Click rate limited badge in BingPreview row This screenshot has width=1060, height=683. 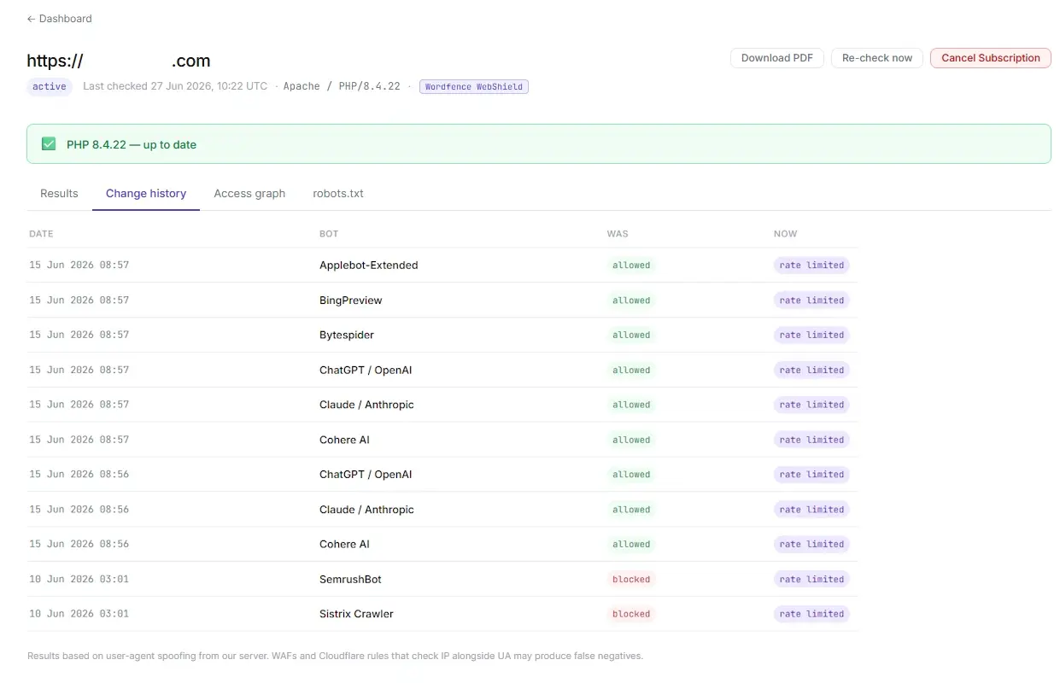pos(811,301)
